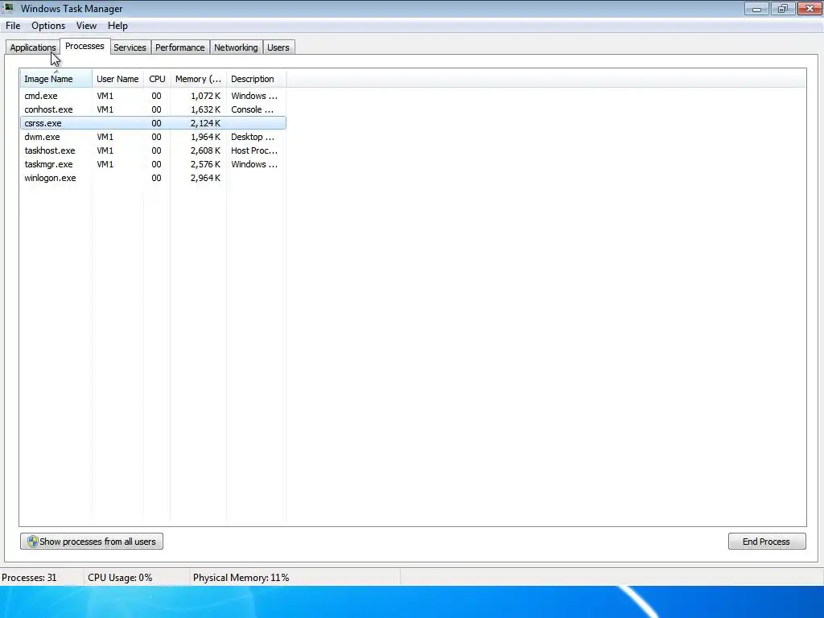Click 'Processes: 31' in status bar
824x618 pixels.
point(29,578)
